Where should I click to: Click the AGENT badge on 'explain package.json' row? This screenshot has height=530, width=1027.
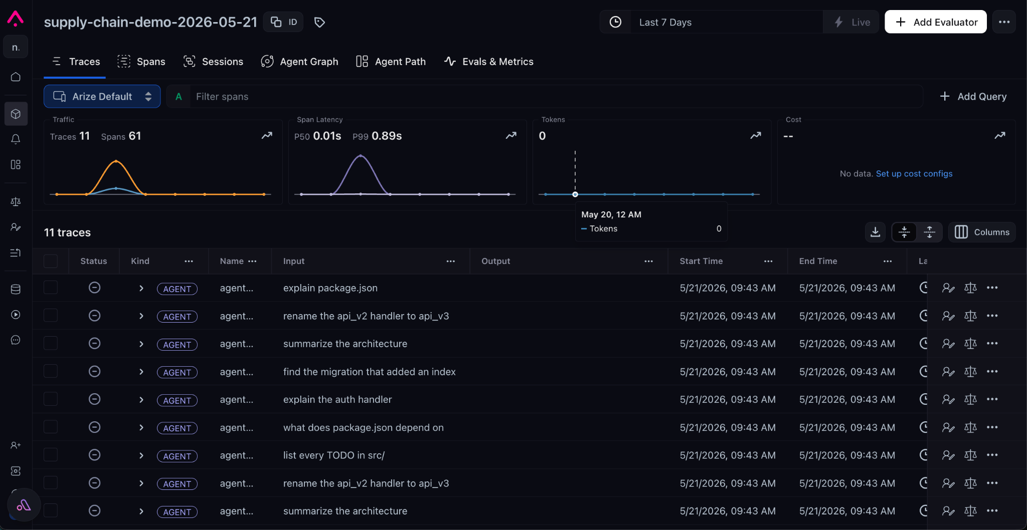click(x=177, y=289)
